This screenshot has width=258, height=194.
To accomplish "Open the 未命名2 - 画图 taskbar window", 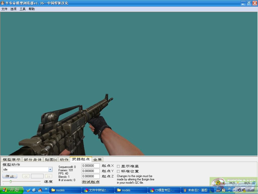I will (x=197, y=190).
